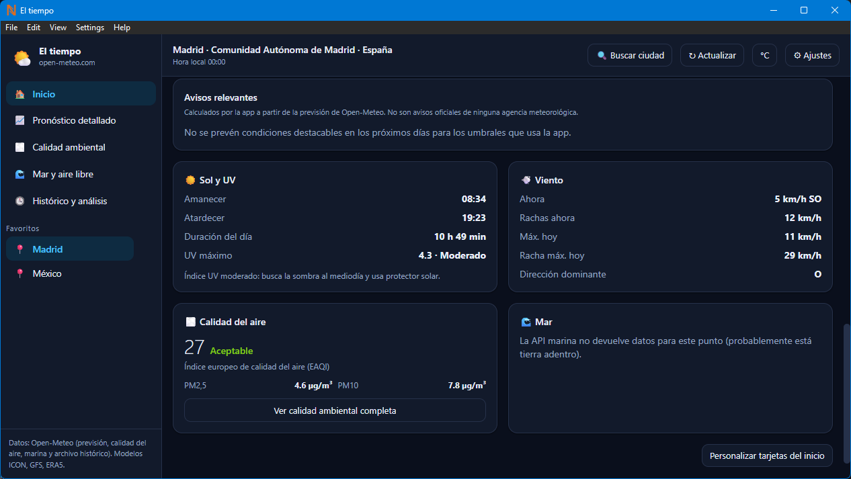Open the Help menu
The width and height of the screenshot is (851, 479).
click(122, 28)
